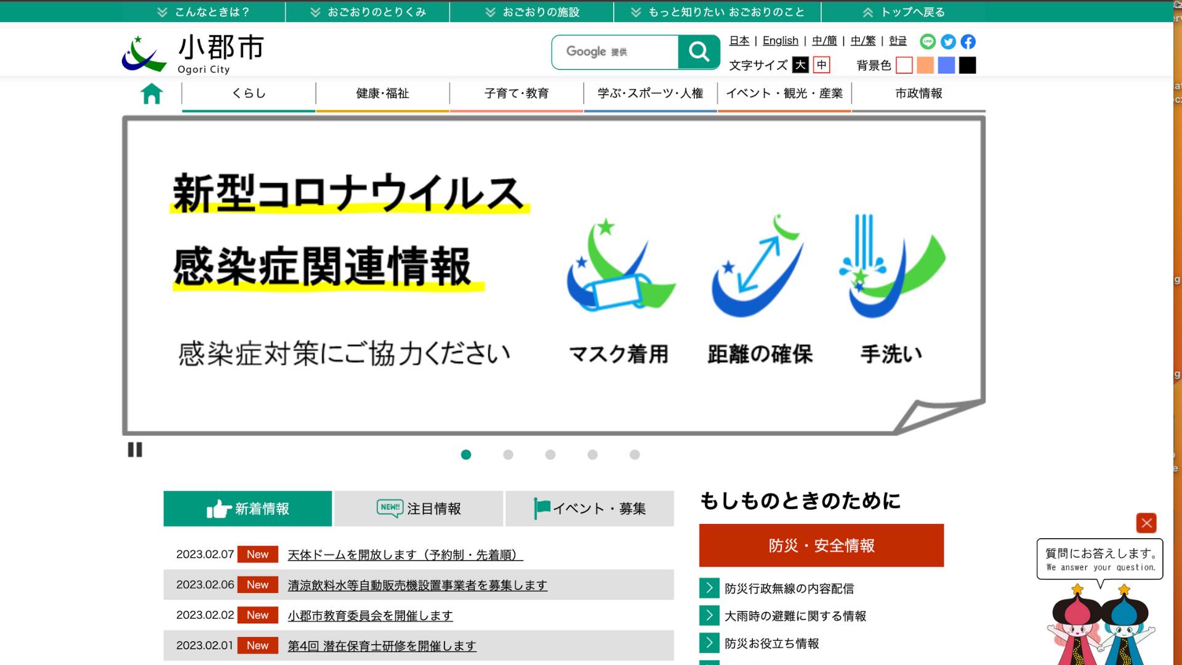Choose the blue background color swatch
Screen dimensions: 1182x665
click(946, 65)
